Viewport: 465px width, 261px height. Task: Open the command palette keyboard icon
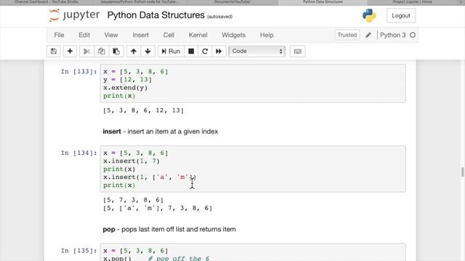coord(297,51)
